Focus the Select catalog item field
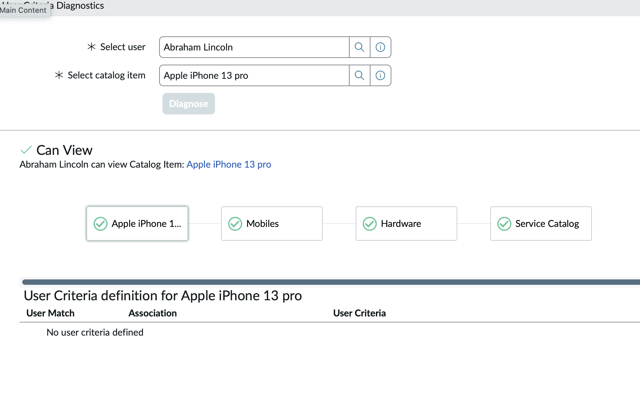Image resolution: width=640 pixels, height=408 pixels. tap(254, 75)
